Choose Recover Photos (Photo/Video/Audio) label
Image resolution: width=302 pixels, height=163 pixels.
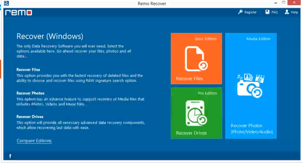click(252, 129)
